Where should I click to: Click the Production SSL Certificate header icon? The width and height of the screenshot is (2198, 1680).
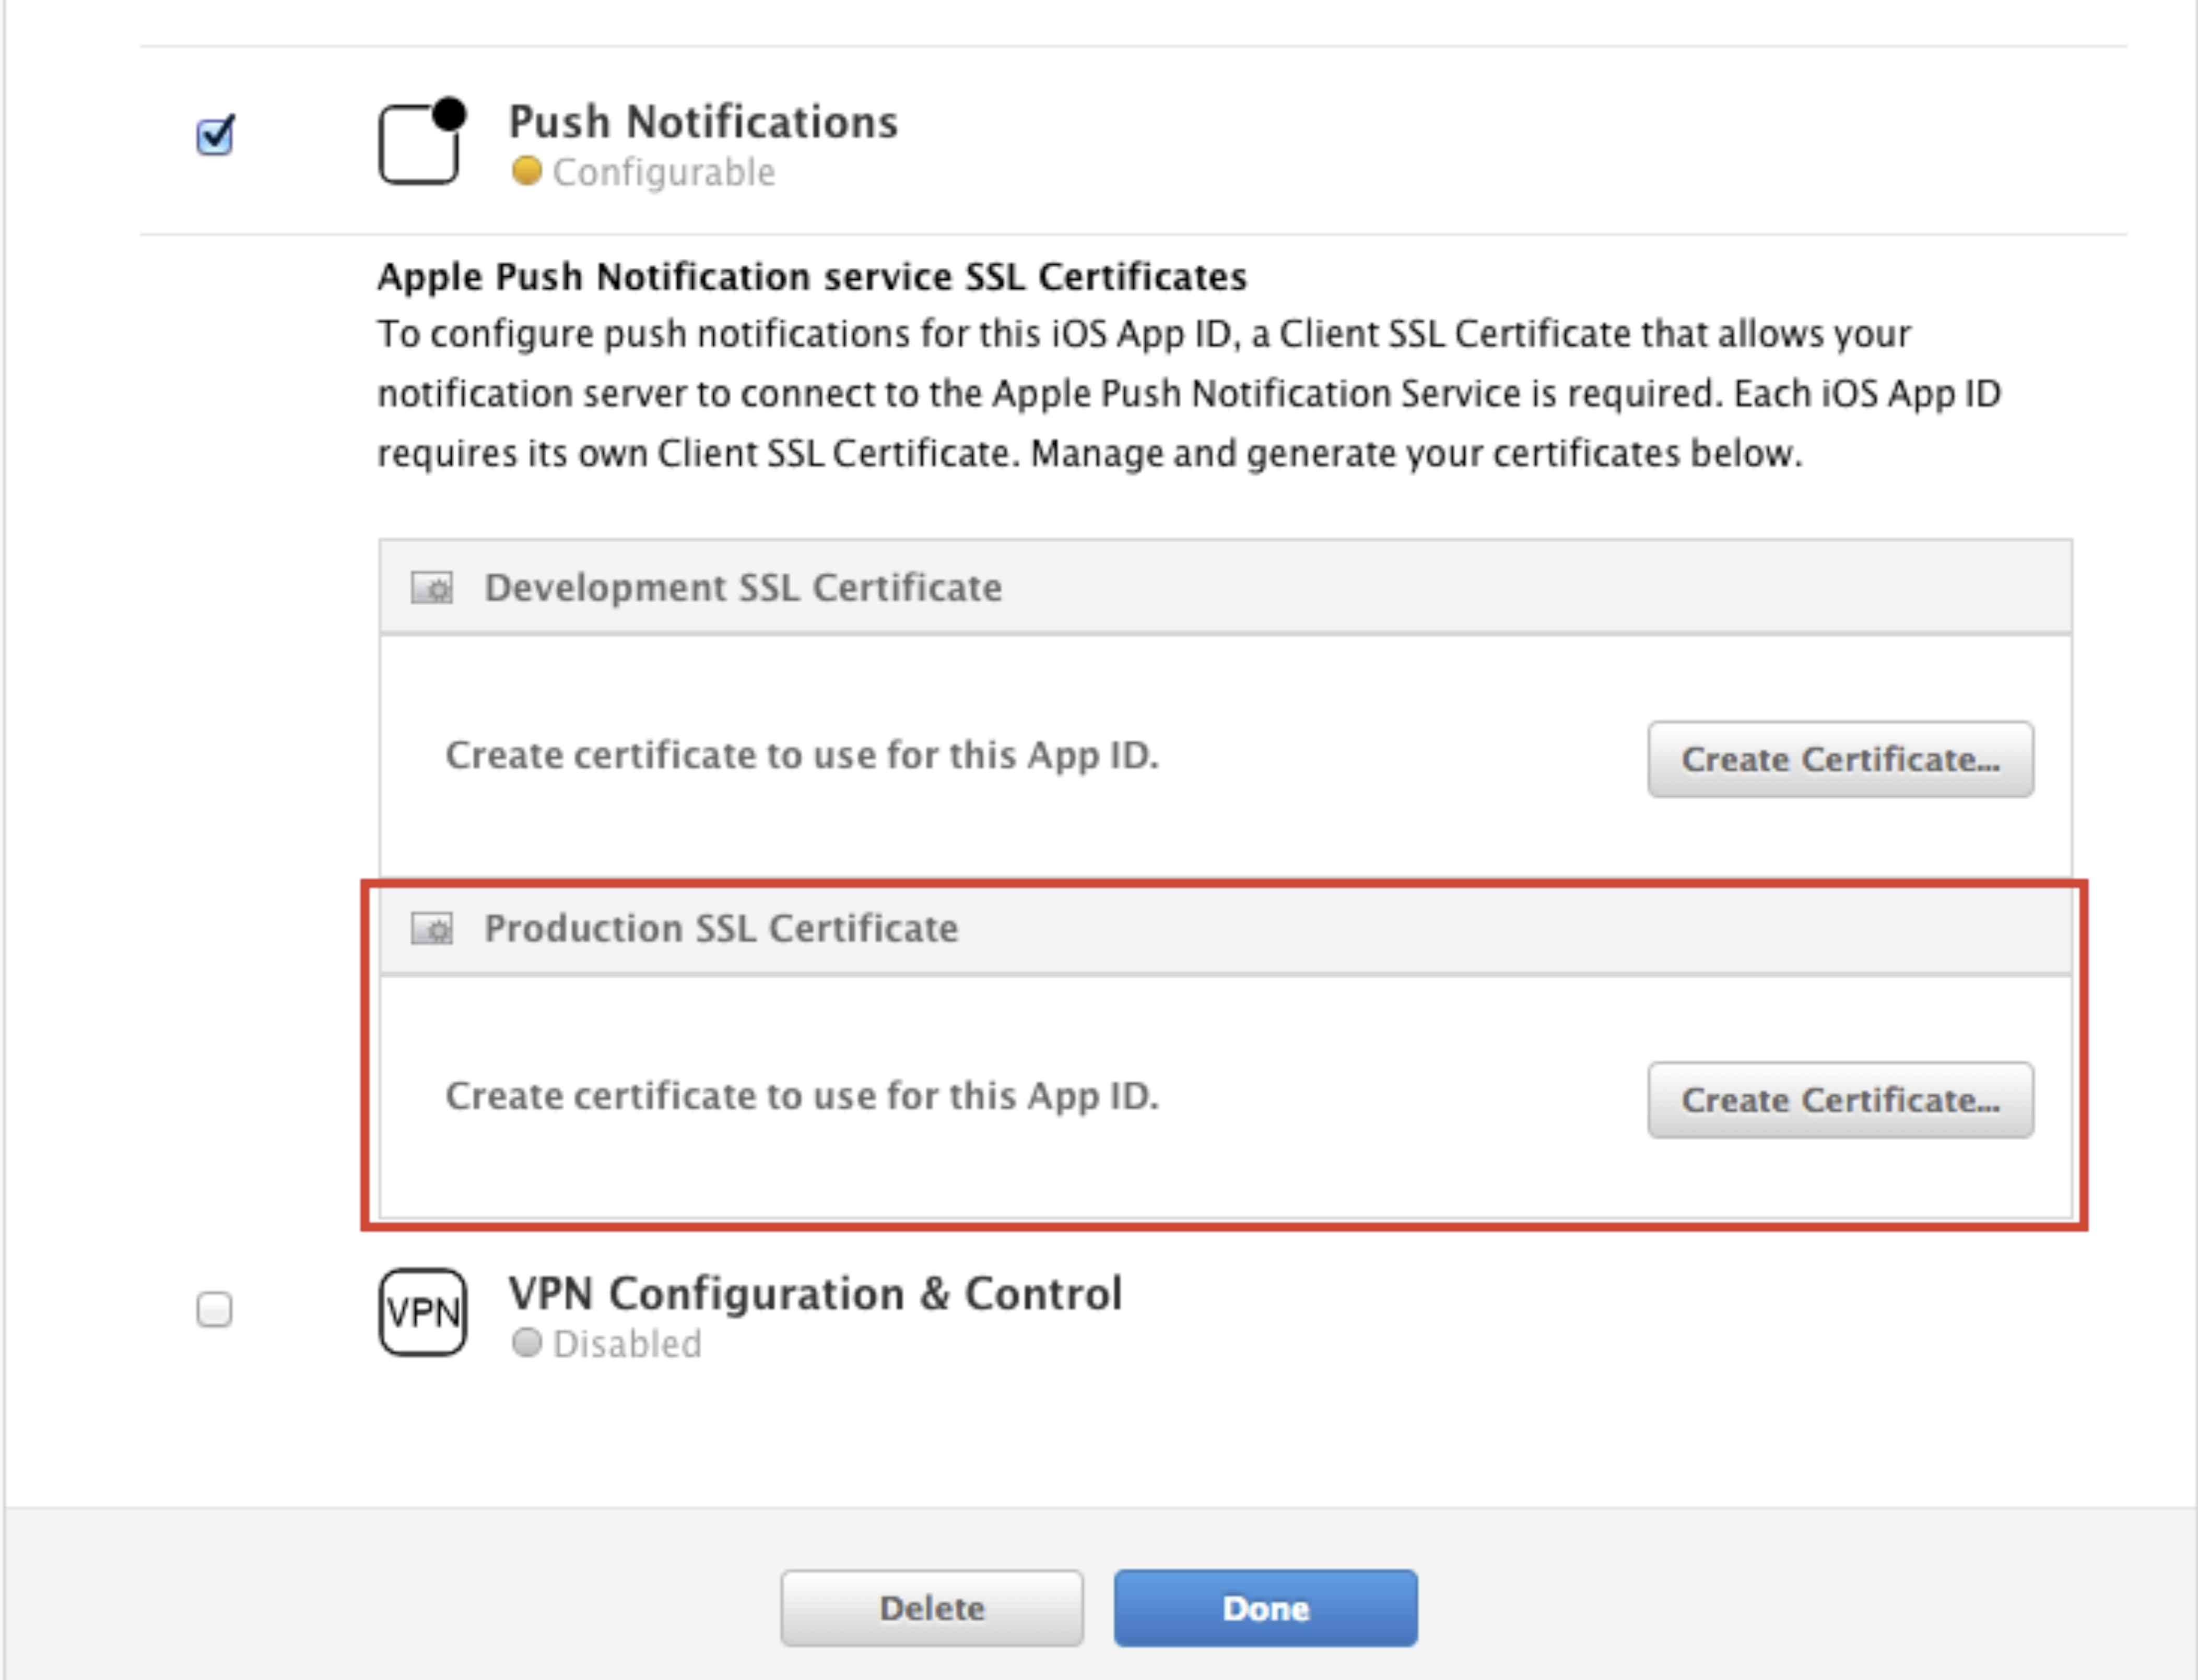(432, 929)
